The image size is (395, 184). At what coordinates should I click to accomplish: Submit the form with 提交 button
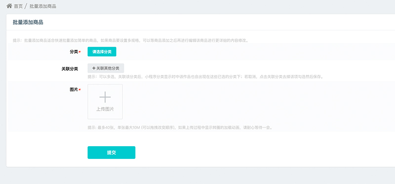click(112, 153)
